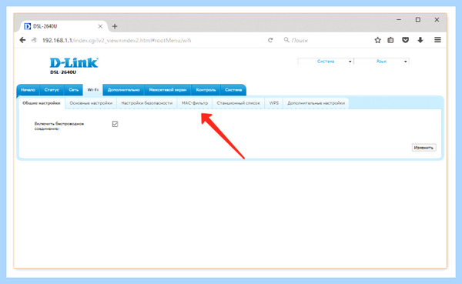Open the WPS sub-tab
The image size is (462, 284).
[x=273, y=103]
